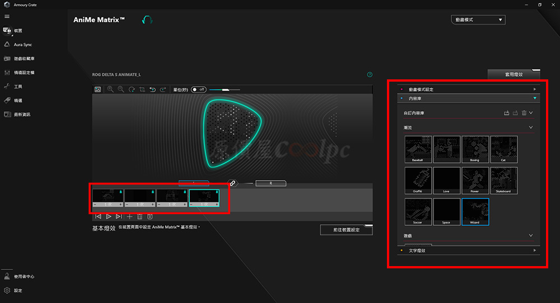The image size is (560, 303).
Task: Open the help question mark icon
Action: (x=370, y=74)
